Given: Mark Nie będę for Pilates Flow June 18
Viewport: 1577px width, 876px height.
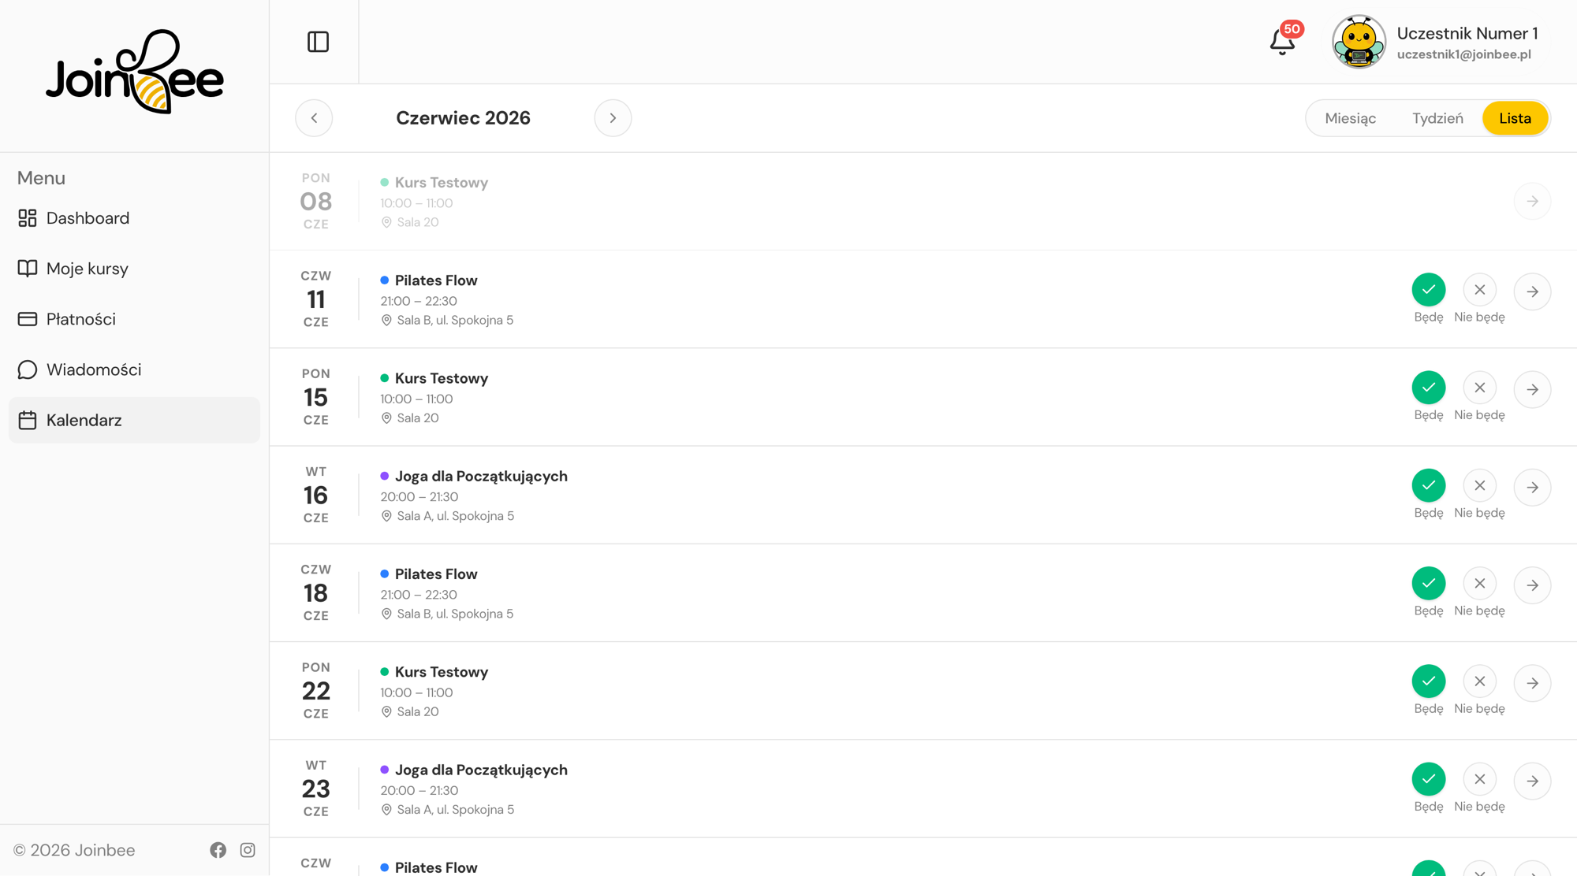Looking at the screenshot, I should coord(1479,583).
